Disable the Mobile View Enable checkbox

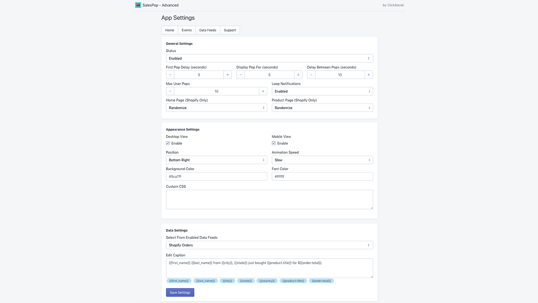[273, 143]
